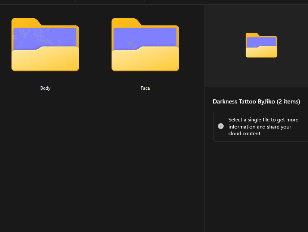Select the Body folder icon
Image resolution: width=308 pixels, height=232 pixels.
(x=45, y=44)
